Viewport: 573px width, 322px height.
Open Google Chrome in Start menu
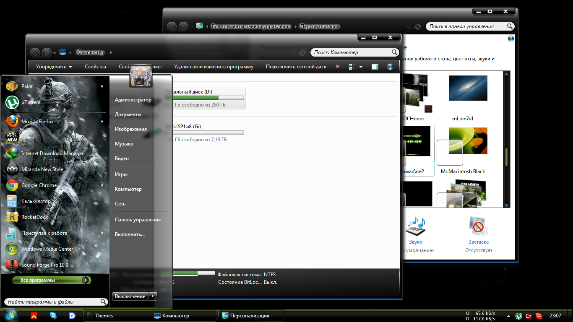pos(39,185)
